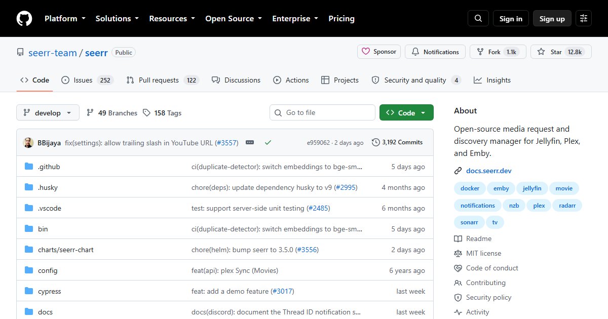
Task: Go to the GitHub homepage logo
Action: click(24, 19)
